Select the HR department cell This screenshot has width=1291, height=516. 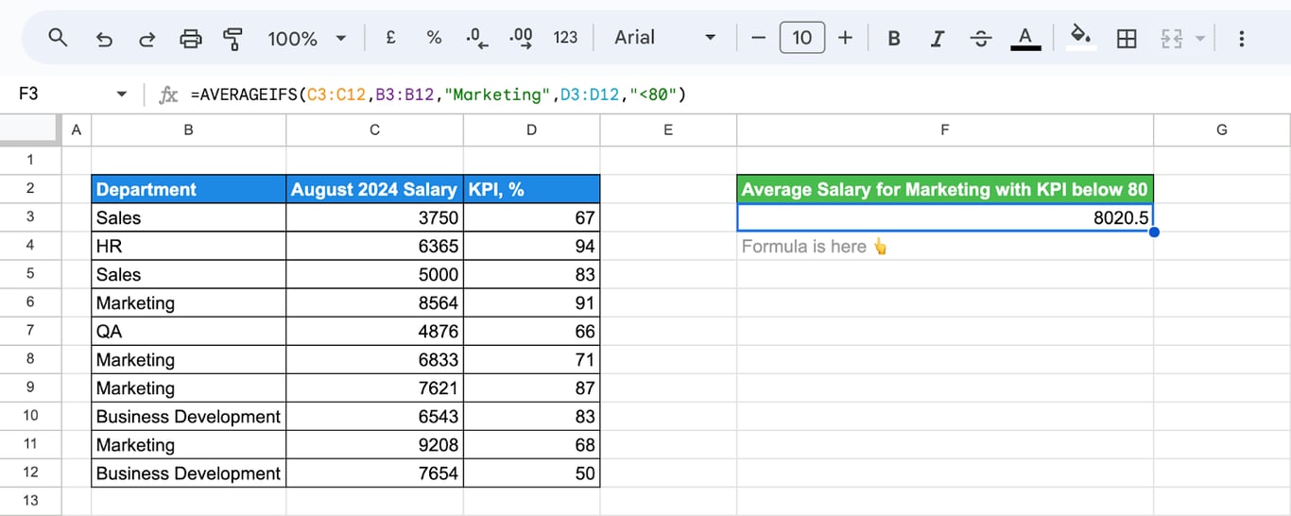[188, 246]
